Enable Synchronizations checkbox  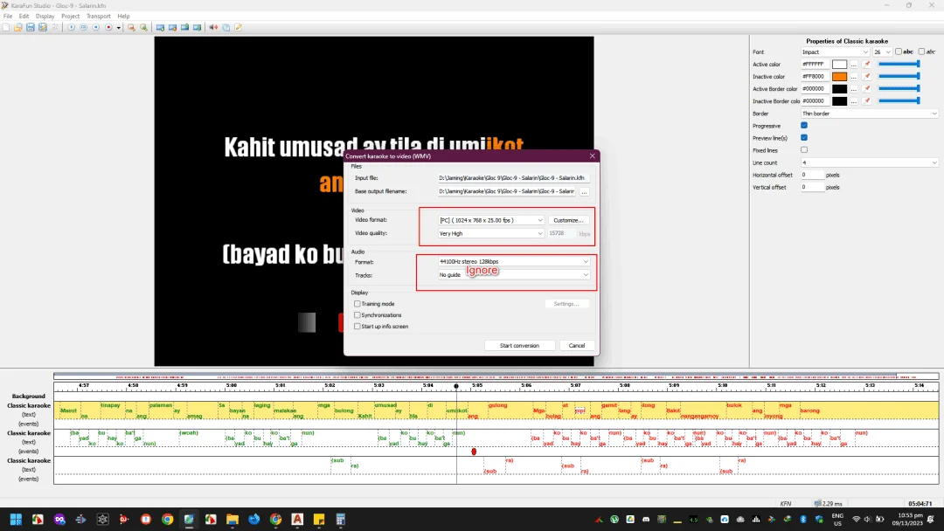[357, 315]
